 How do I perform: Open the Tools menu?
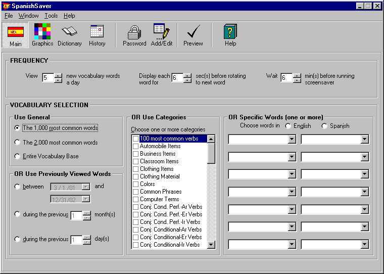click(51, 16)
